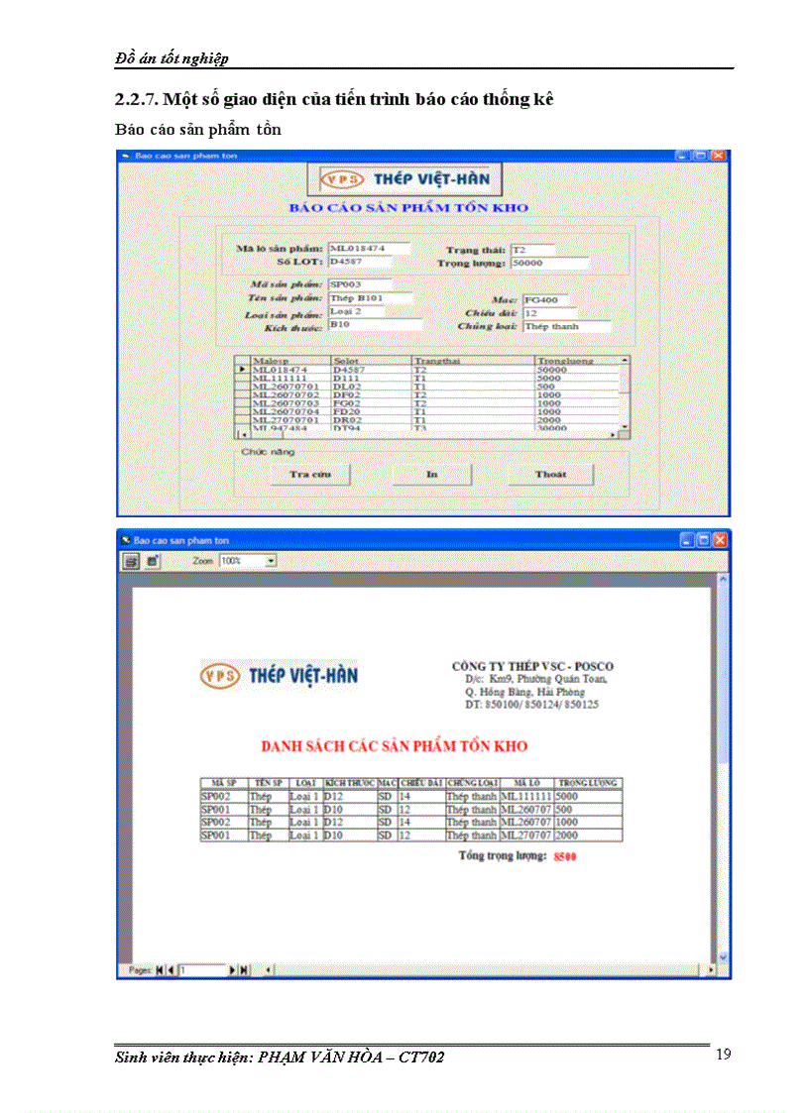Viewport: 809px width, 1113px height.
Task: Click the Export report icon next to Print
Action: click(x=153, y=560)
